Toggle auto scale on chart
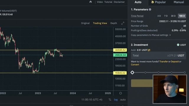Viewport: 189px width, 106px height. [123, 100]
